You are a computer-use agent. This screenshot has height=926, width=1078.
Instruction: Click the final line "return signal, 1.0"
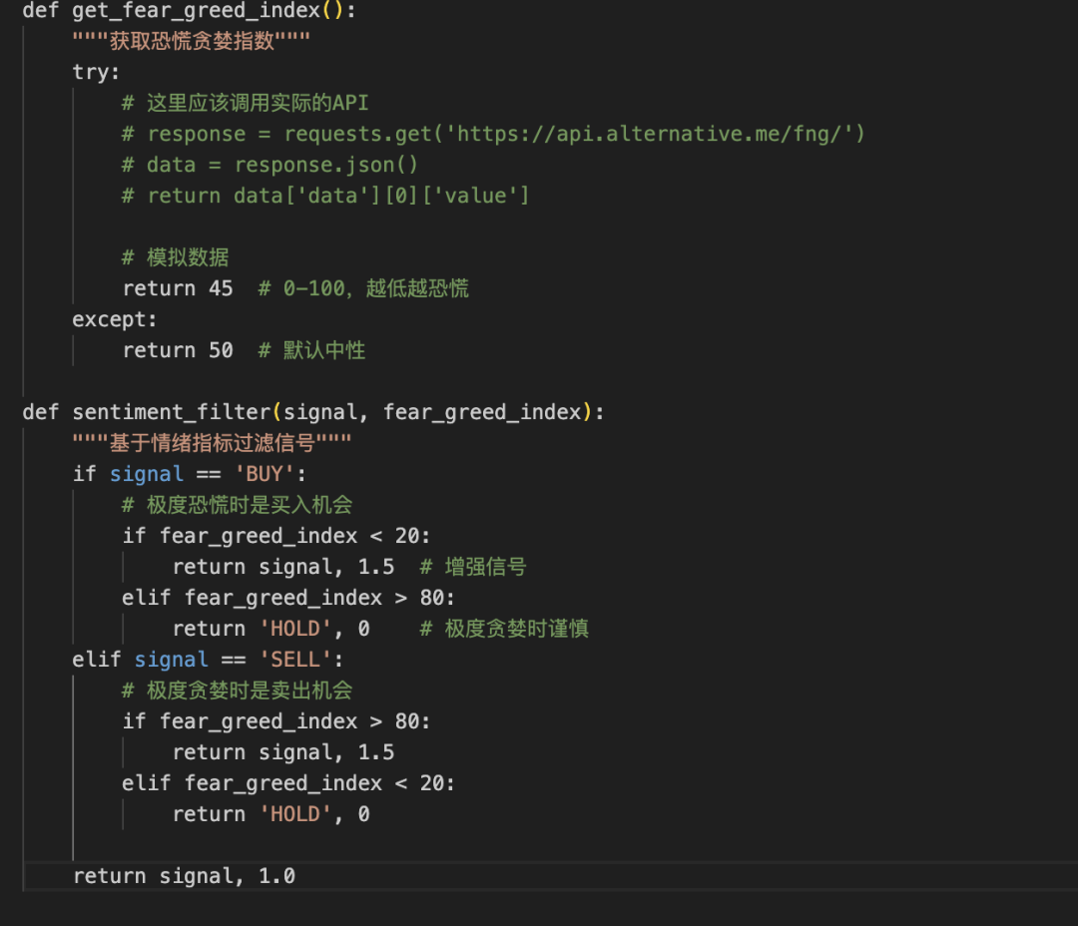click(185, 876)
